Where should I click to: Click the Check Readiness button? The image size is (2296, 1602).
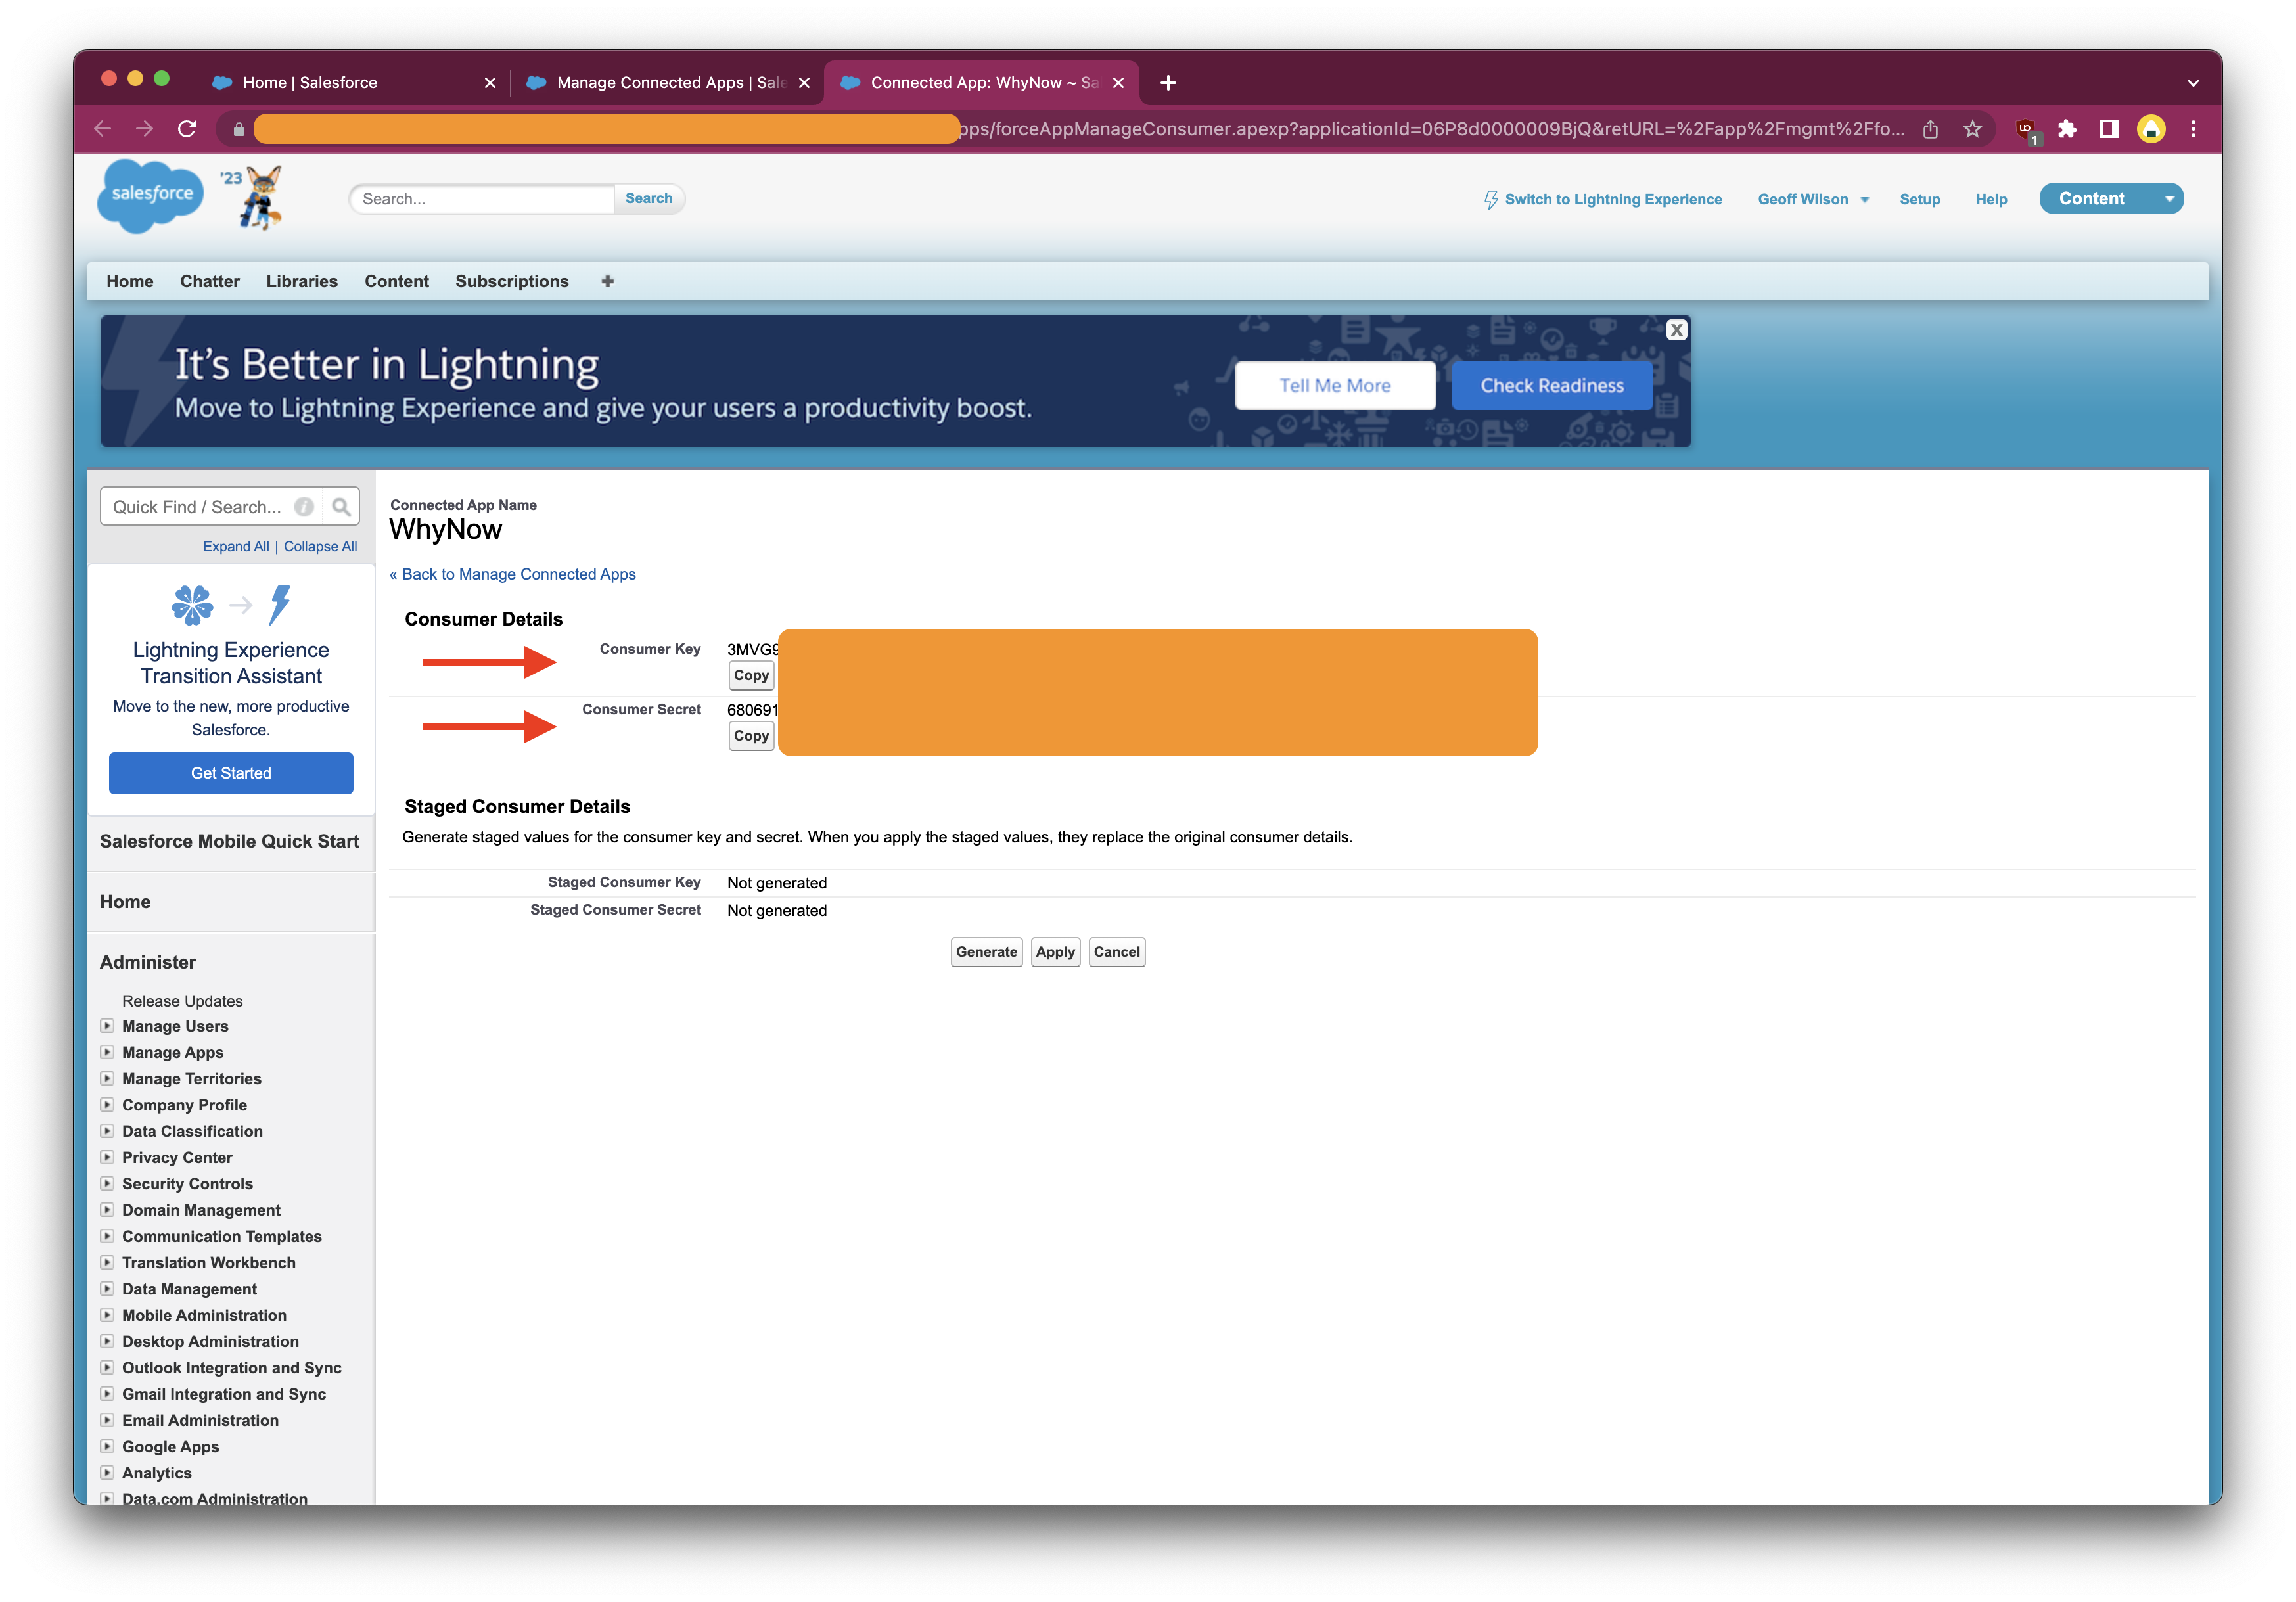[x=1552, y=385]
